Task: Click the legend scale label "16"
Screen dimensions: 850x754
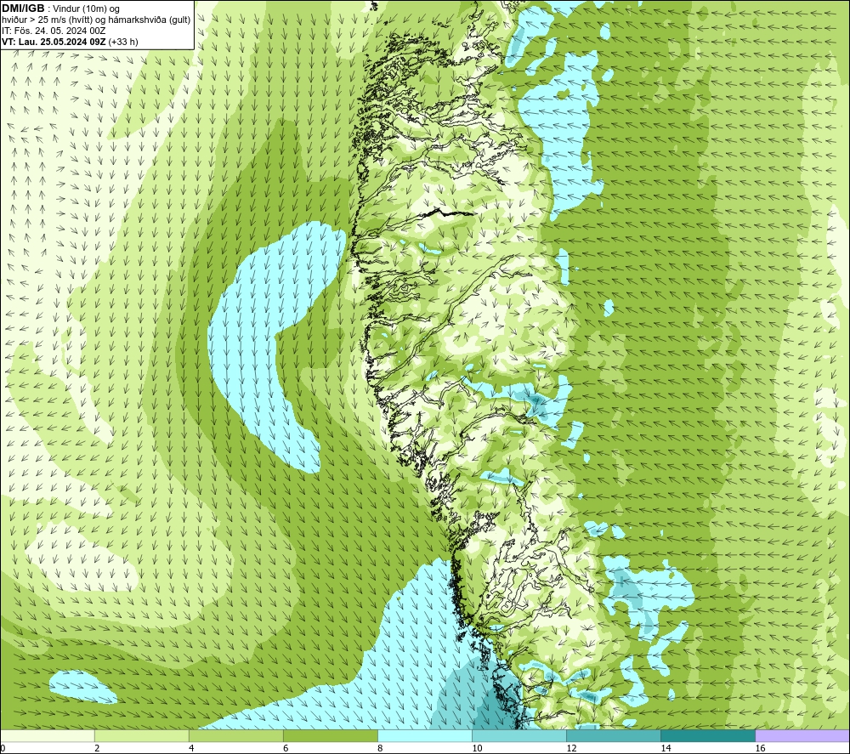Action: (x=759, y=749)
